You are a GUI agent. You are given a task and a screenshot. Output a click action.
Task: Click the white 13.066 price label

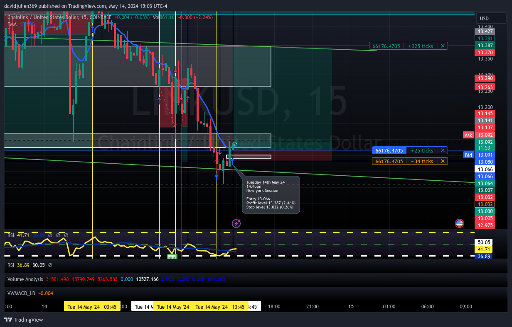[485, 169]
